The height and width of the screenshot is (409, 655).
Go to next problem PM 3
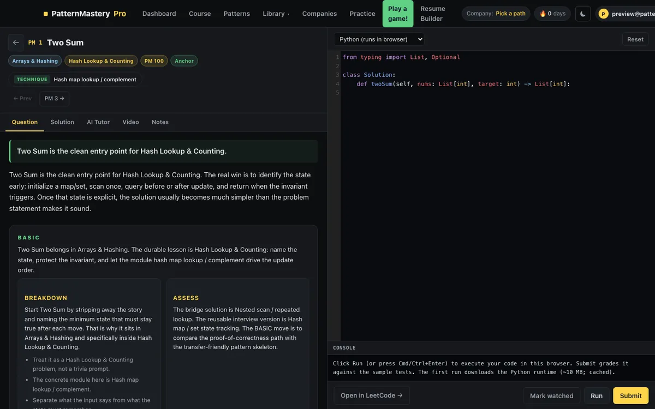point(55,99)
